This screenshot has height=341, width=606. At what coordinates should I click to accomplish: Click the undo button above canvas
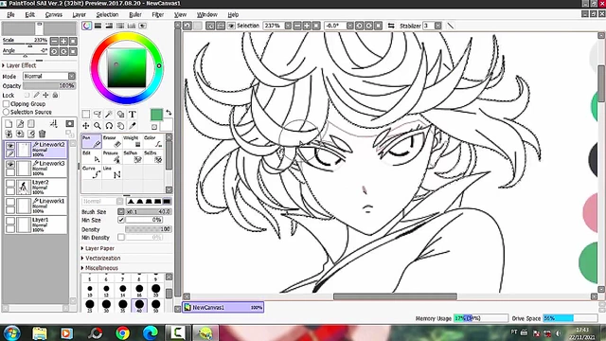point(187,26)
